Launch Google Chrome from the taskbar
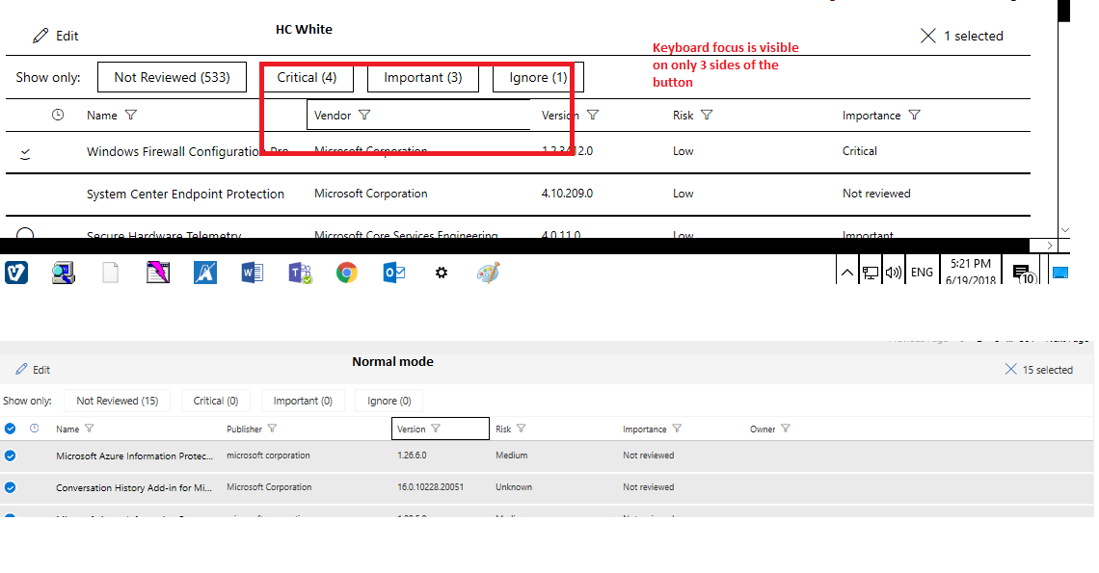This screenshot has width=1099, height=573. [346, 273]
